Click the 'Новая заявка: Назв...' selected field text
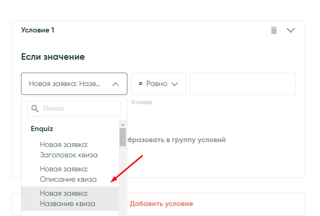The image size is (320, 216). coord(65,84)
